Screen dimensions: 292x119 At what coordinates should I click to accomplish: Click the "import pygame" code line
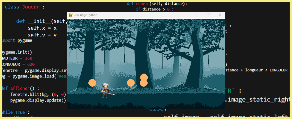[17, 40]
